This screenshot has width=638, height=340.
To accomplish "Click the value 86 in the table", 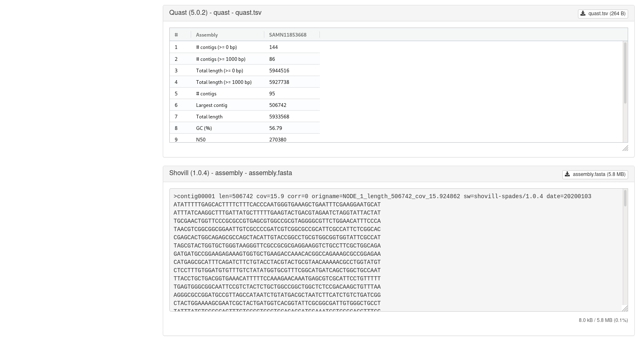I will coord(272,59).
